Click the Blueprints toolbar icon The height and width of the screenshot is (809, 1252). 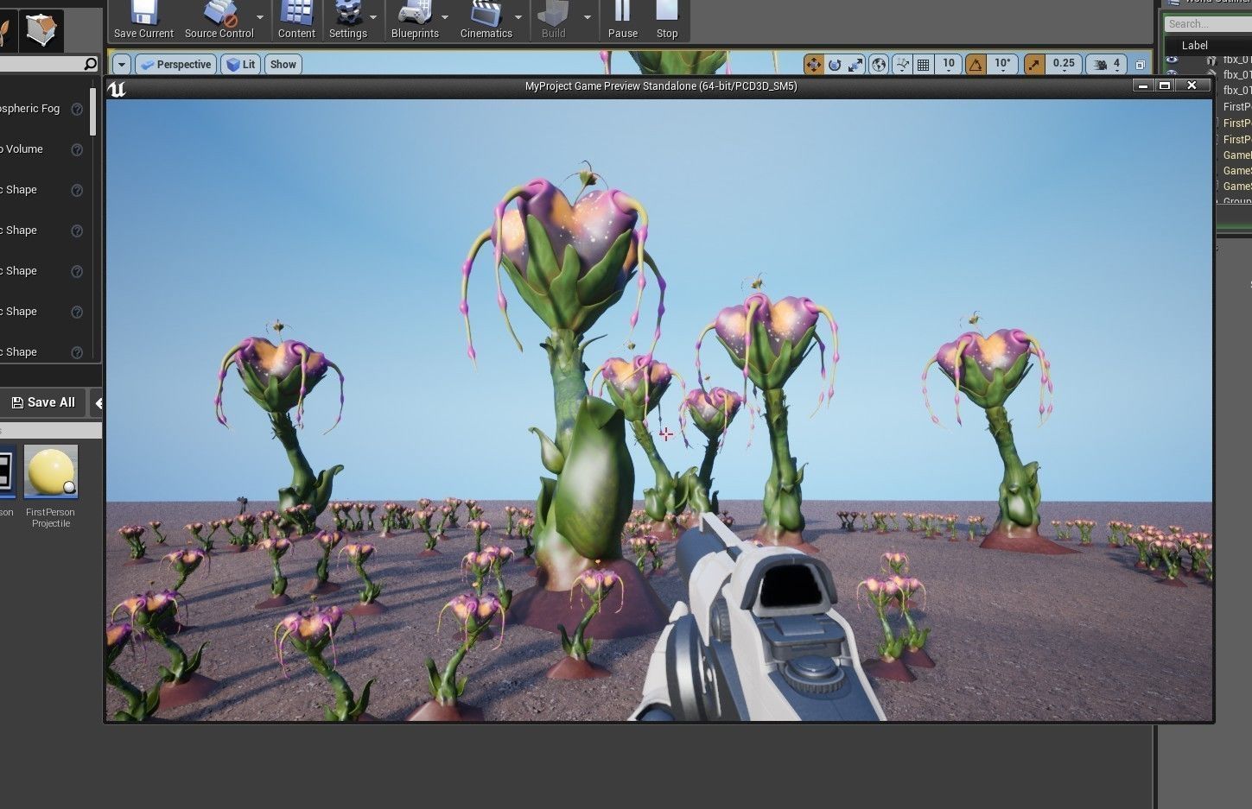pos(415,20)
